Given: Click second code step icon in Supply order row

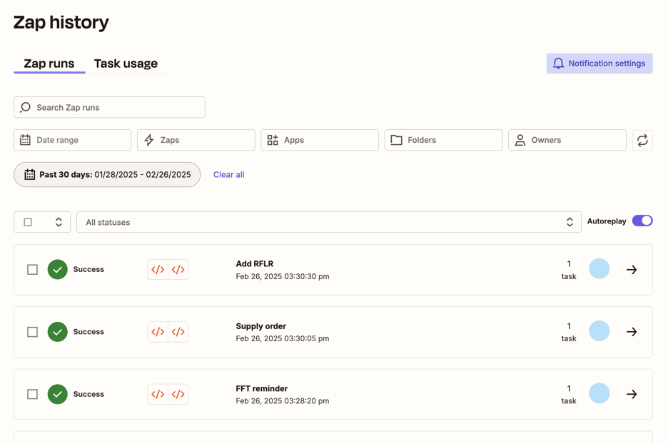Looking at the screenshot, I should click(x=178, y=332).
